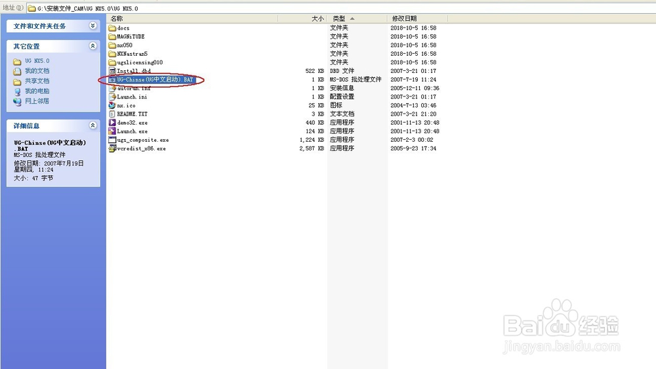Click the nx.ico file name

[127, 106]
